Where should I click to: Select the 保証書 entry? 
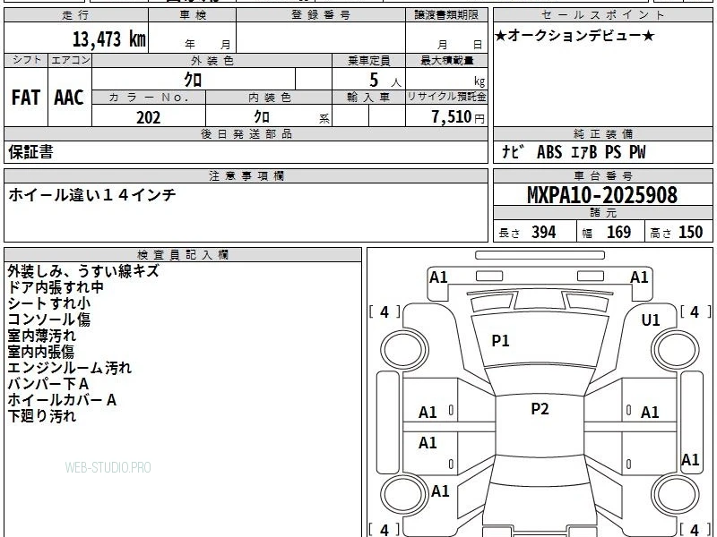tap(30, 152)
